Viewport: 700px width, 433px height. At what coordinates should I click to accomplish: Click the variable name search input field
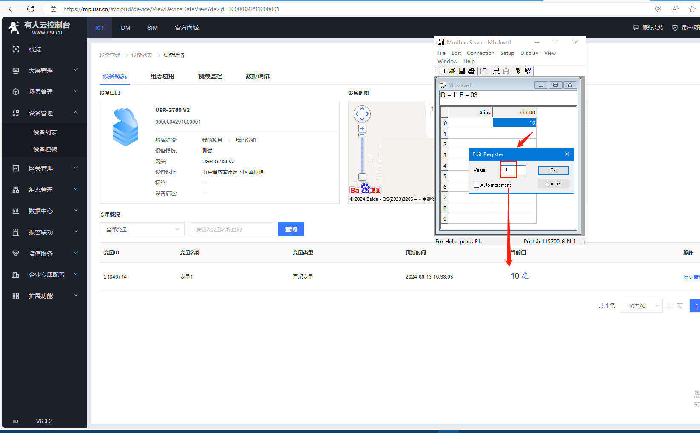coord(231,229)
